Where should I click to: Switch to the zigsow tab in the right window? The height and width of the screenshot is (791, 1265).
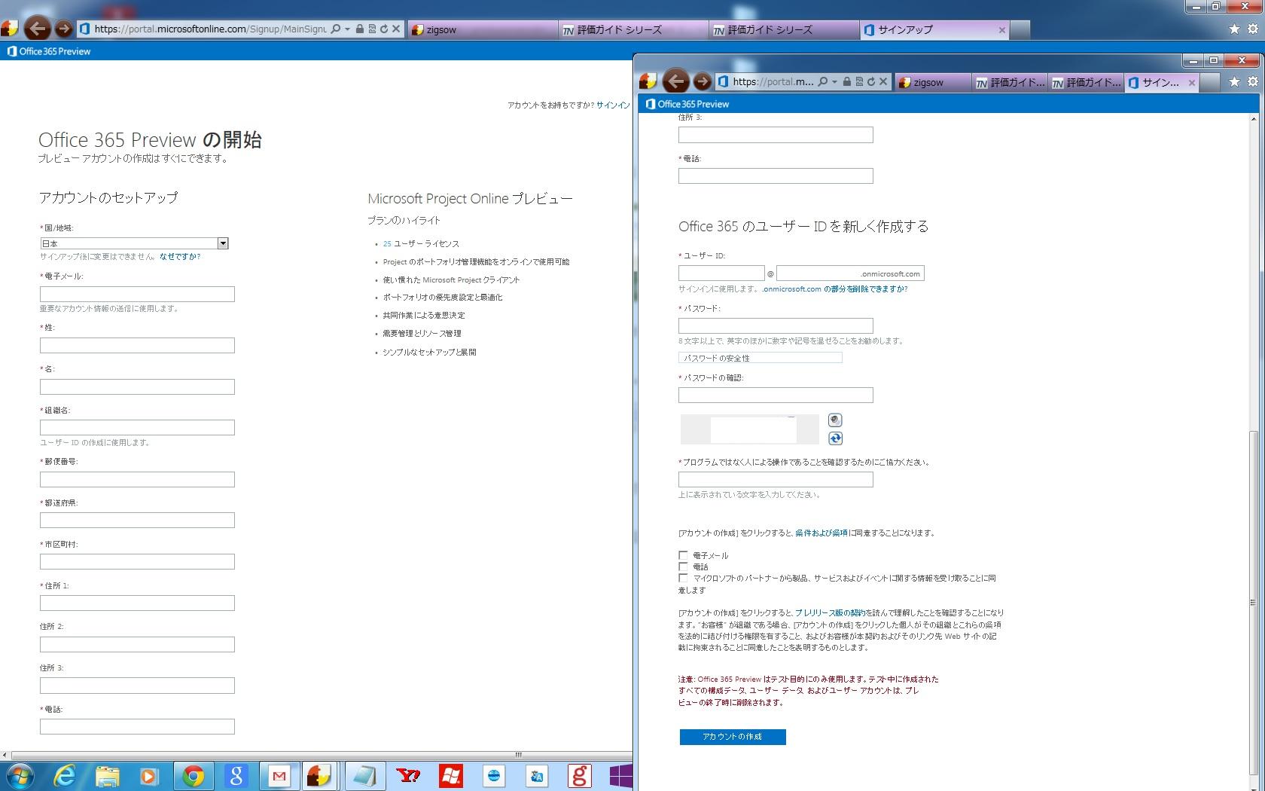point(932,82)
